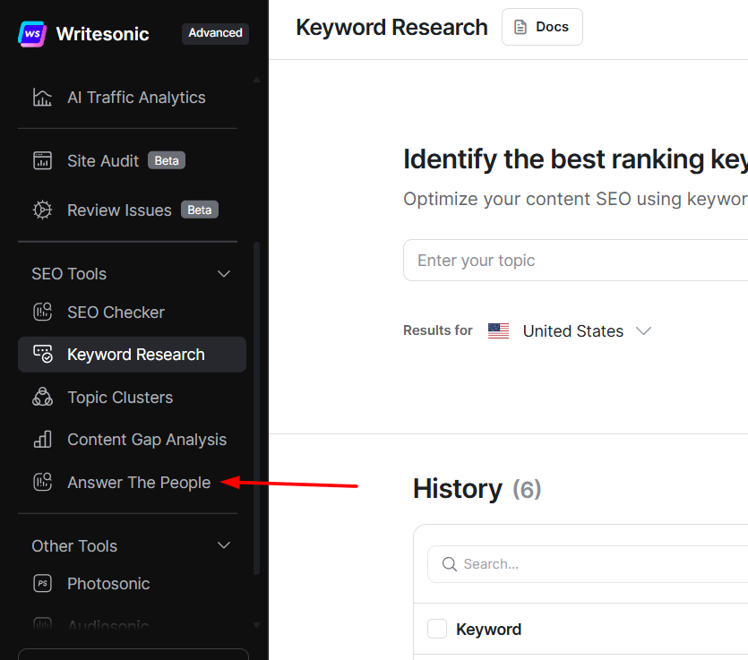Click the Advanced plan badge
The height and width of the screenshot is (660, 748).
tap(215, 33)
